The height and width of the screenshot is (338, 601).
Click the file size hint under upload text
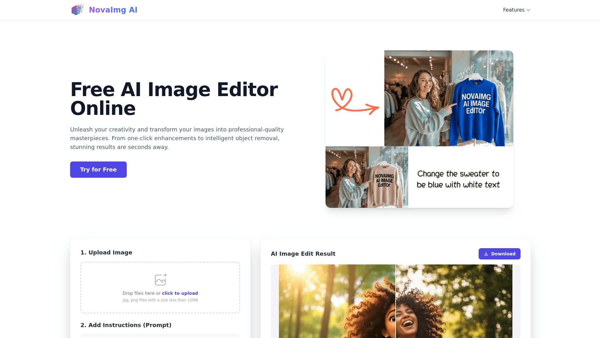(160, 300)
